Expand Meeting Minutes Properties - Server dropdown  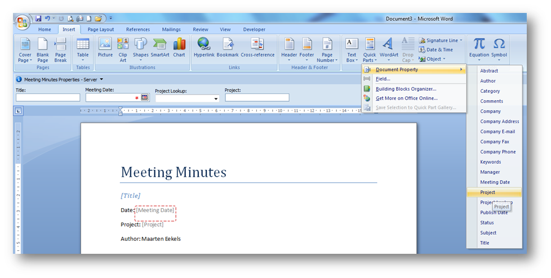(x=101, y=79)
